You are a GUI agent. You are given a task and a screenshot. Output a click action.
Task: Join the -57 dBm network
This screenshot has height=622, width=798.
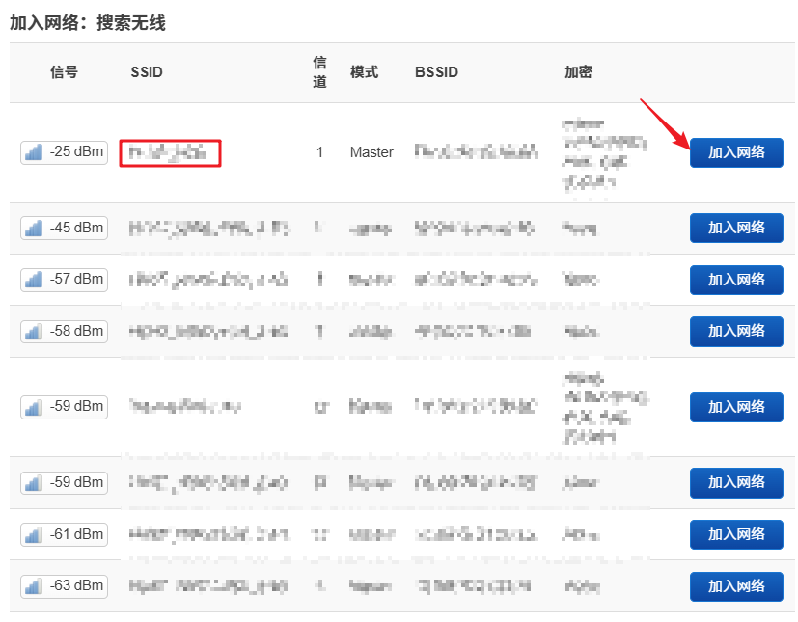[x=736, y=280]
